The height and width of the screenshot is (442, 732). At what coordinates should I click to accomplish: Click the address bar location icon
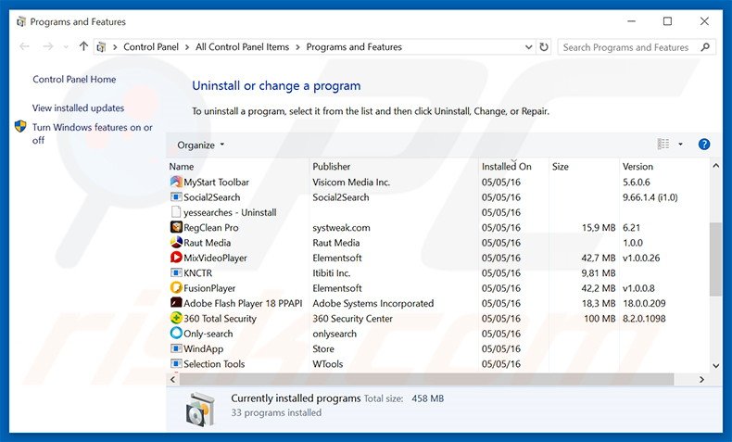tap(101, 47)
